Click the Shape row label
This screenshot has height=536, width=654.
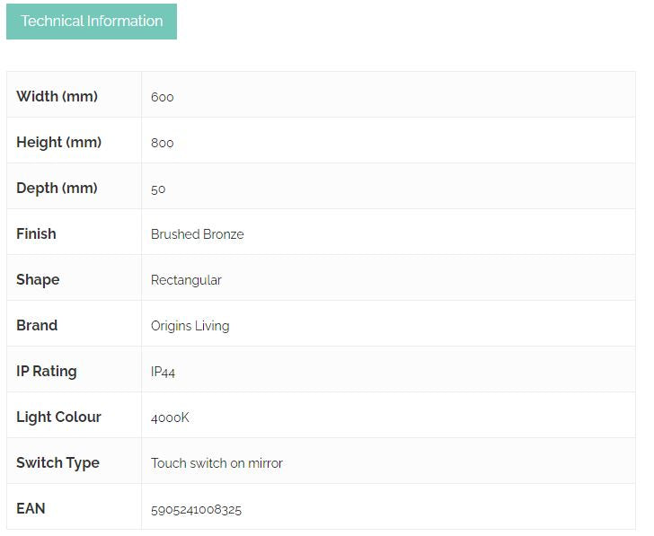click(38, 279)
